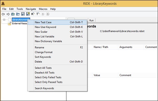Choose Select Only Failed Tests entry
Screen dimensions: 158x101
click(57, 77)
